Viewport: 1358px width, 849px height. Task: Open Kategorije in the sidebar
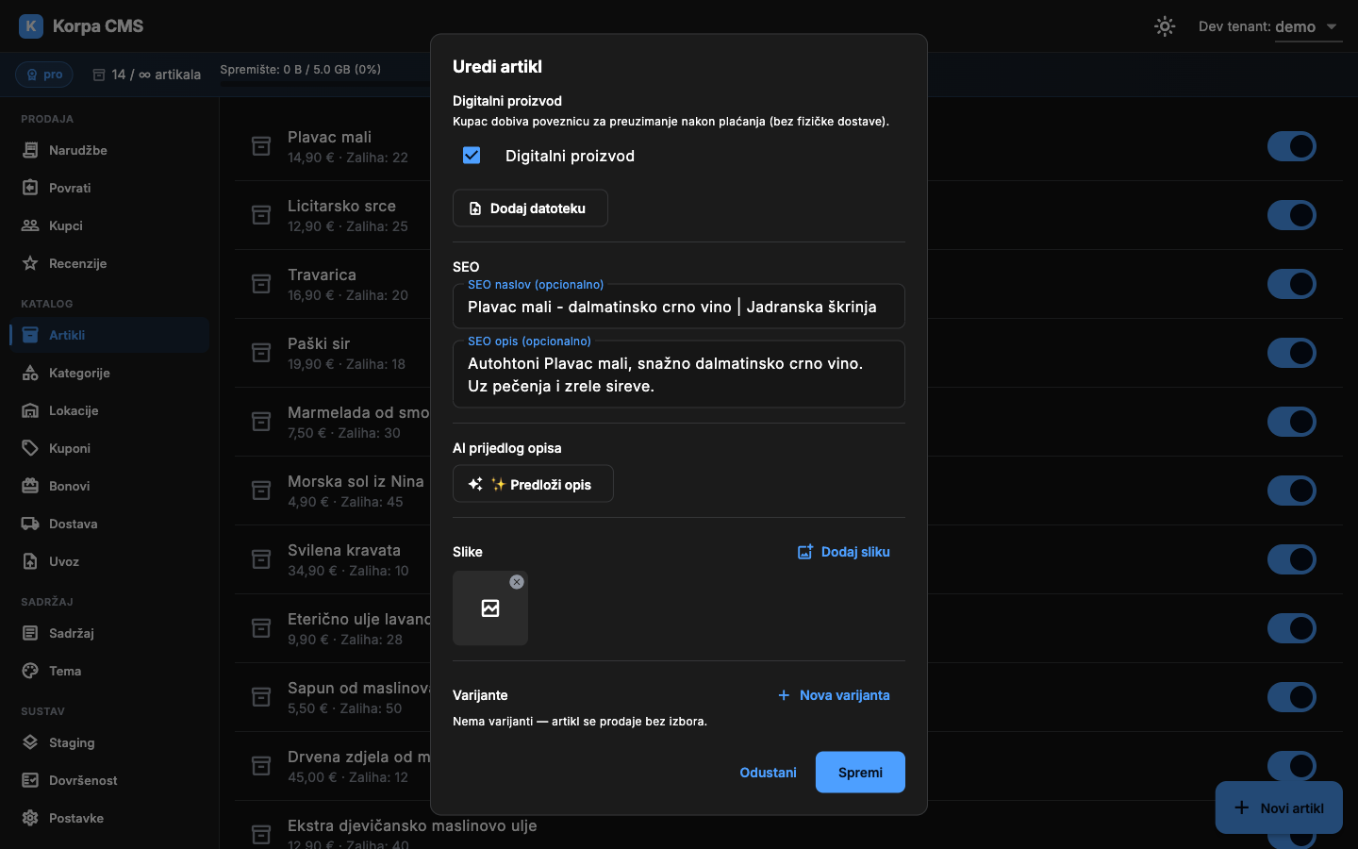click(x=109, y=373)
